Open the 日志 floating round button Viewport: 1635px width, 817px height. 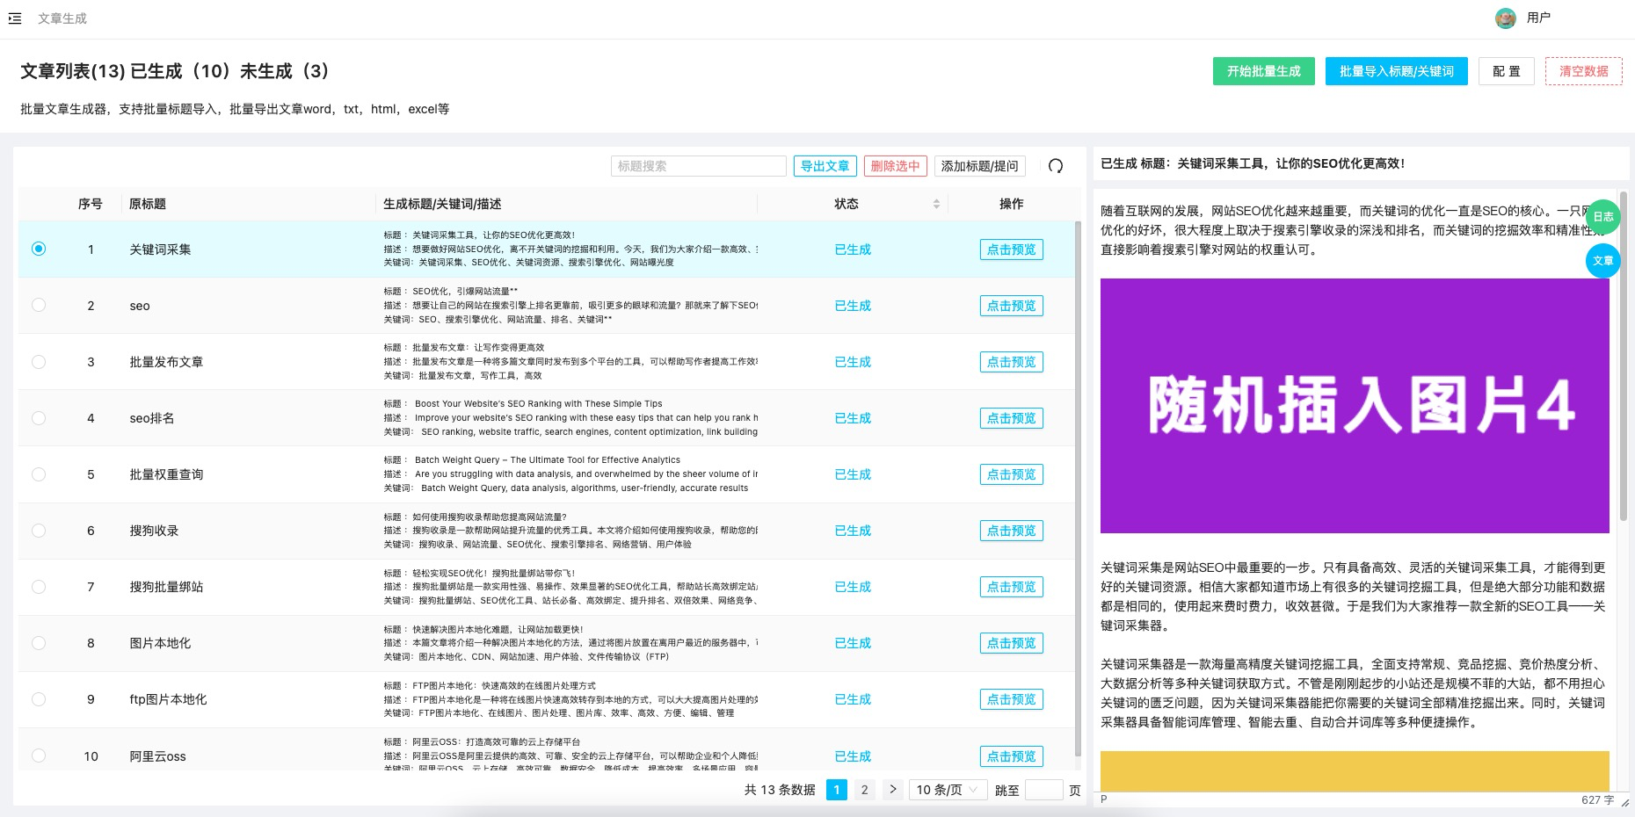click(x=1602, y=217)
